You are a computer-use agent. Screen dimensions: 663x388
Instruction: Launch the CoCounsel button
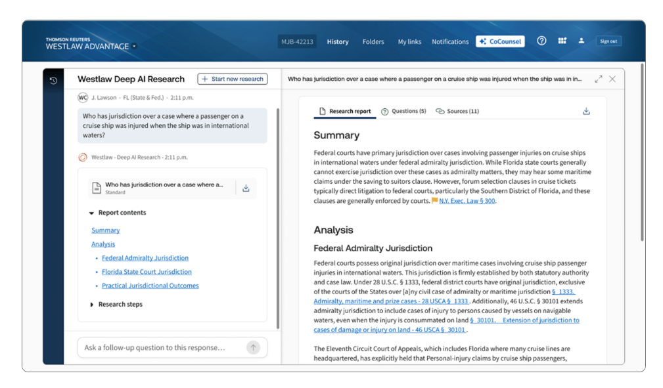500,41
